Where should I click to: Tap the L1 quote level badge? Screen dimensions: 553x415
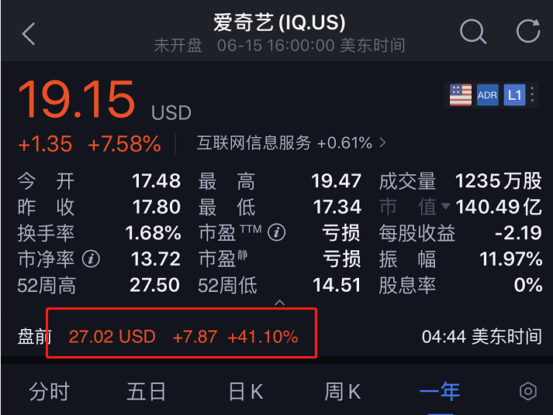point(513,95)
